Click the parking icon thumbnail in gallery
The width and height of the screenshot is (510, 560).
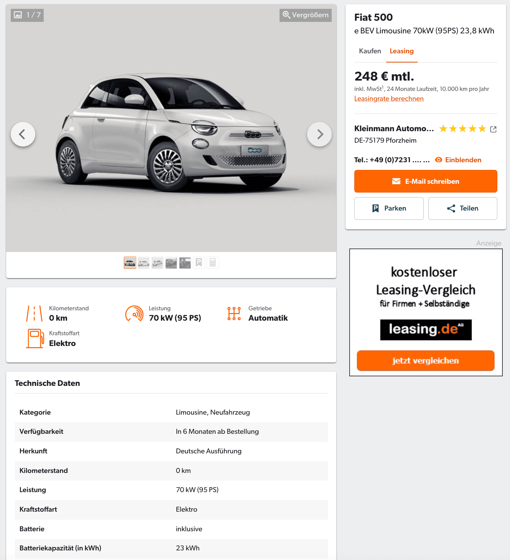199,263
